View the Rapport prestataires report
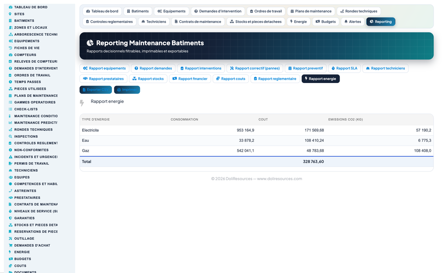The image size is (442, 273). (104, 79)
